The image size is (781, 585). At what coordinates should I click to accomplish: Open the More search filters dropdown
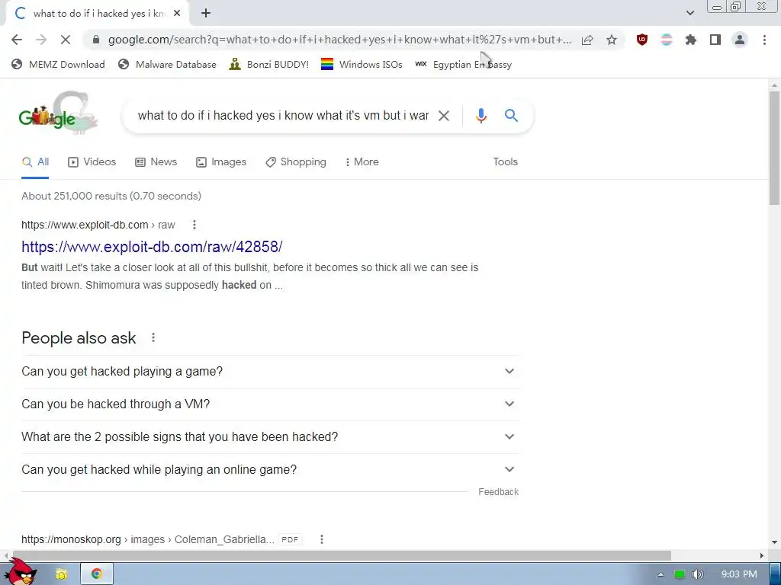click(x=362, y=162)
